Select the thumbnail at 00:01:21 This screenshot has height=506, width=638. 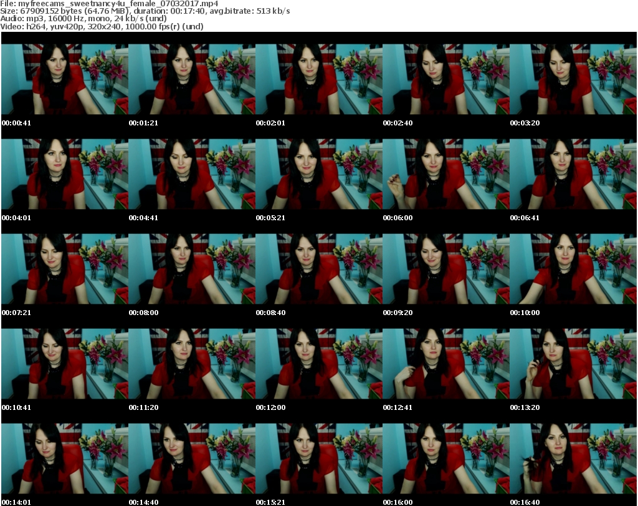[192, 79]
